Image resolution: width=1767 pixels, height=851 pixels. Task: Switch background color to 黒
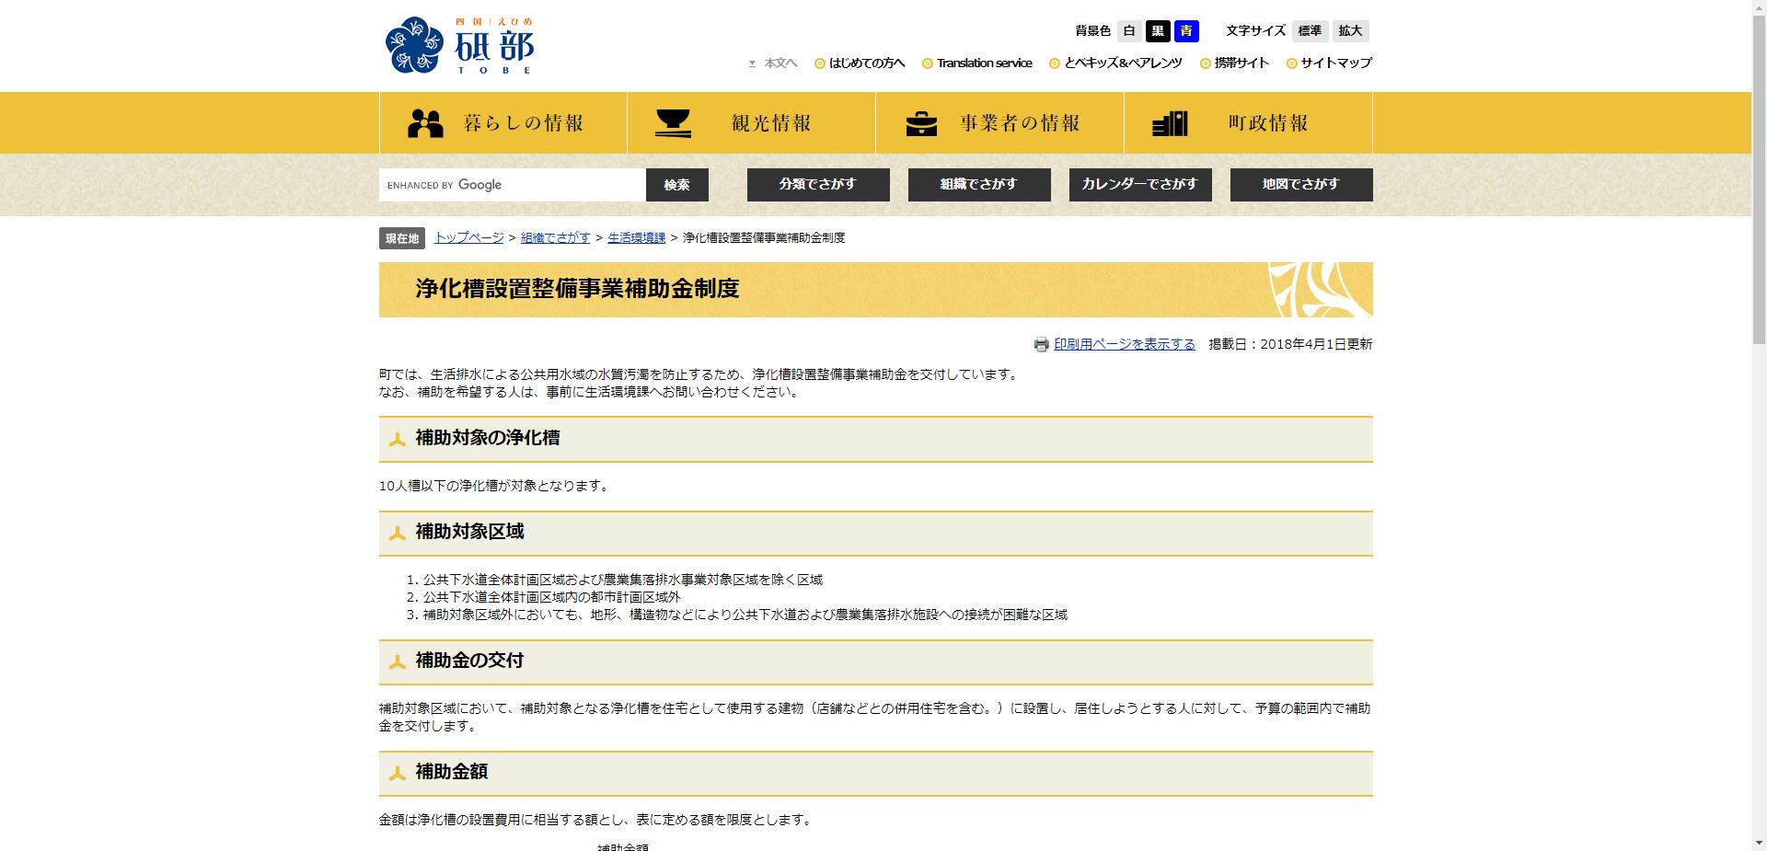tap(1158, 30)
